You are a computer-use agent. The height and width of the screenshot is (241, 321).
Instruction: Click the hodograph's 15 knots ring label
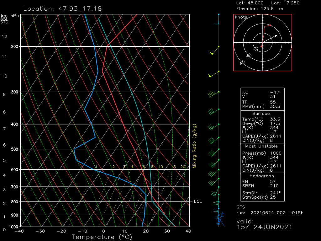(x=256, y=49)
